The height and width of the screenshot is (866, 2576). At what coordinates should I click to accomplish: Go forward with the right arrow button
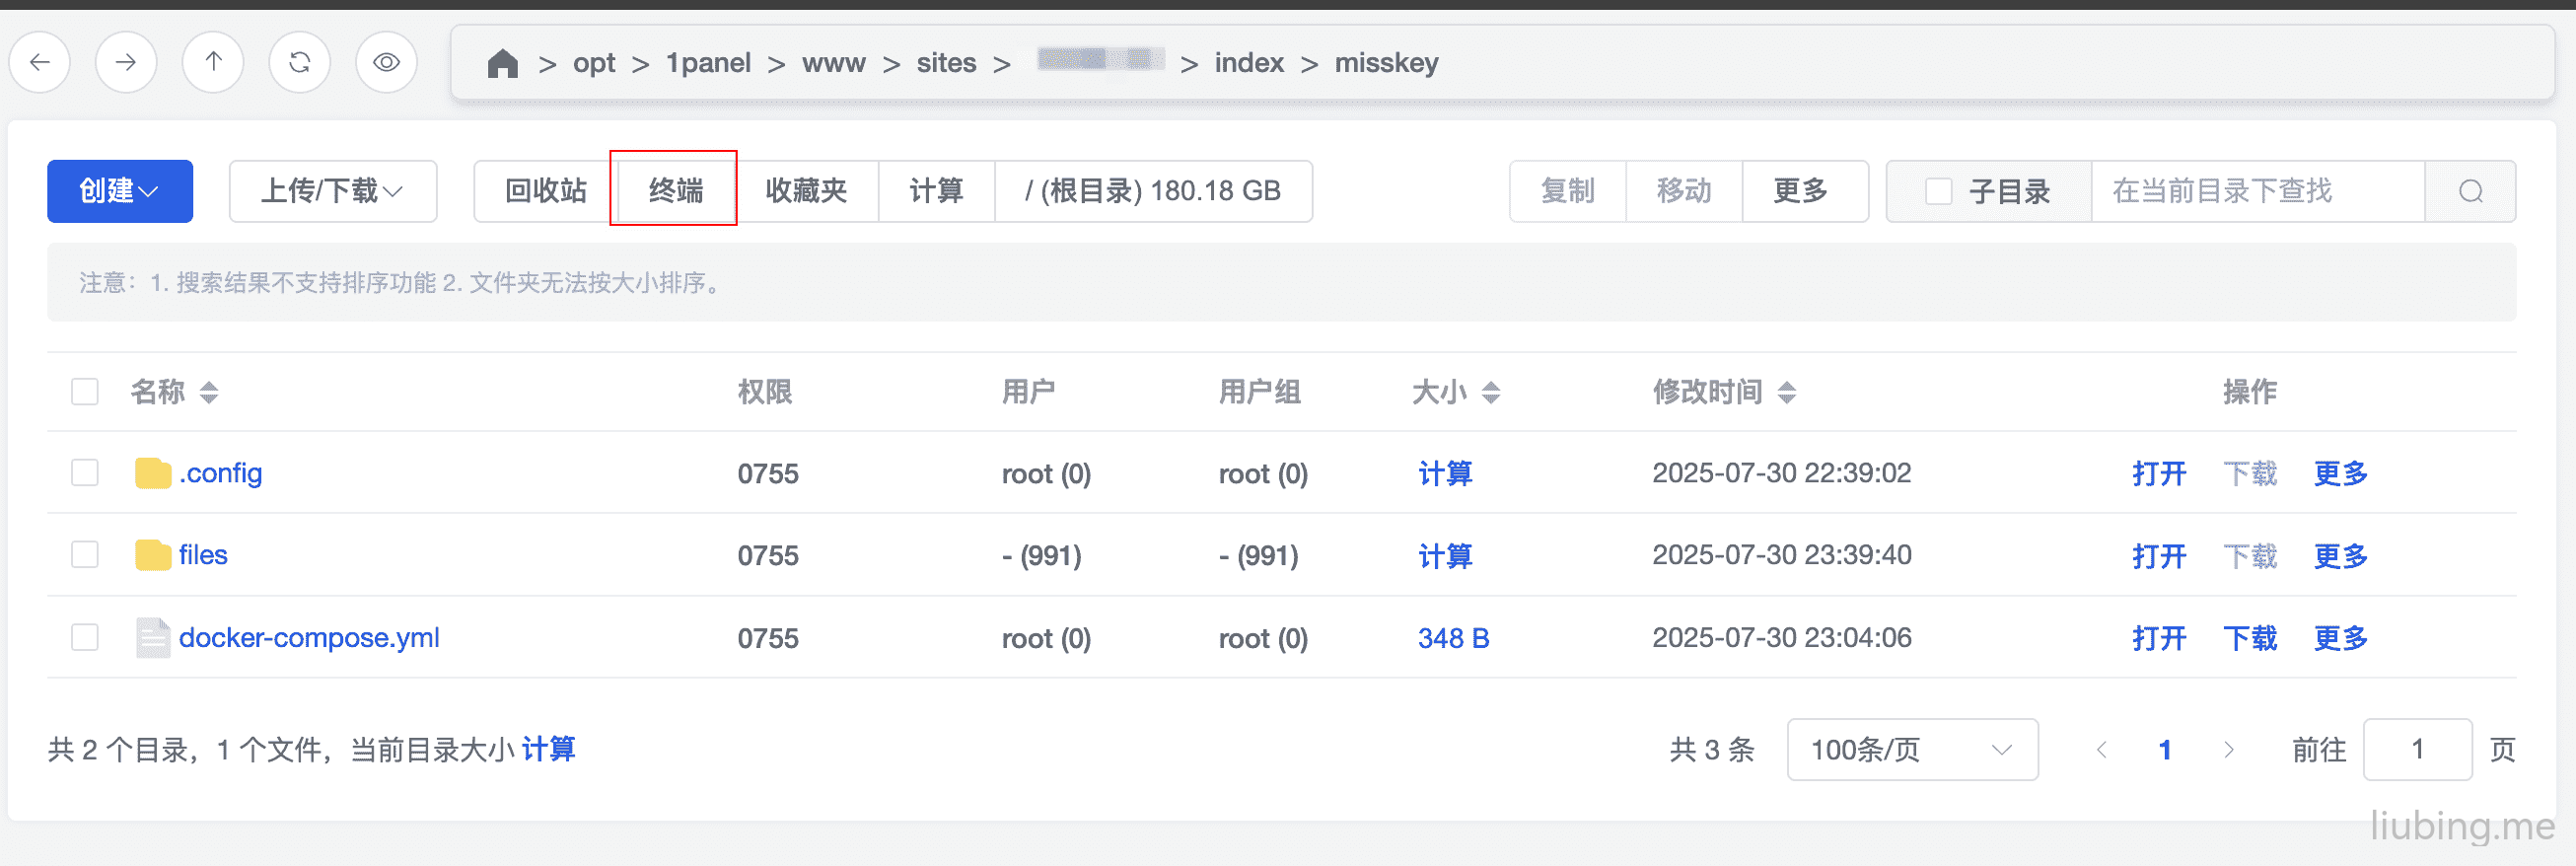pyautogui.click(x=126, y=62)
